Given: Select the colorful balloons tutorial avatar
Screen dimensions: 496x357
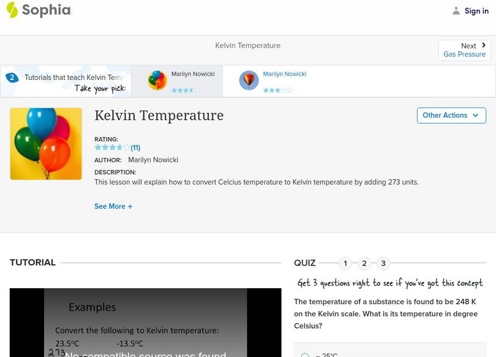Looking at the screenshot, I should pyautogui.click(x=157, y=81).
